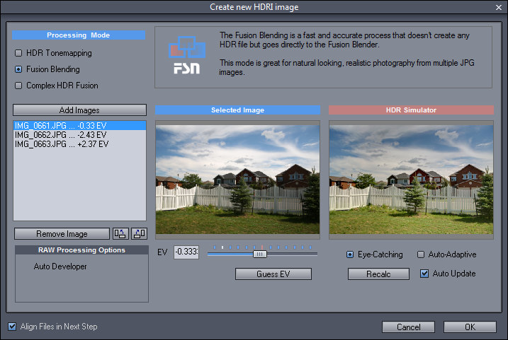Close the Create new HDRI dialog
The width and height of the screenshot is (508, 340).
point(499,7)
